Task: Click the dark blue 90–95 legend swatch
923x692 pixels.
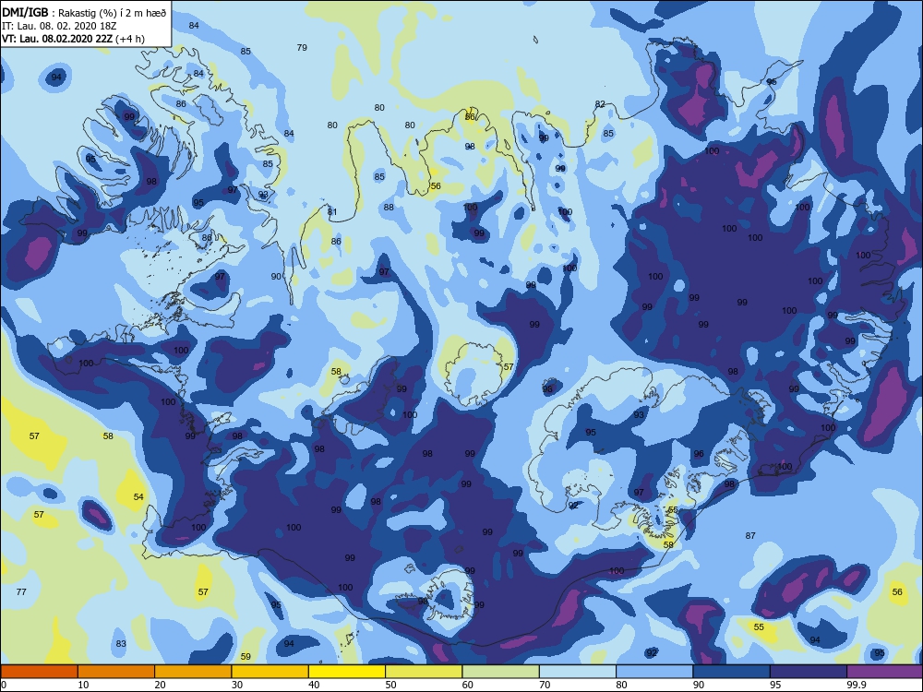Action: [x=732, y=672]
